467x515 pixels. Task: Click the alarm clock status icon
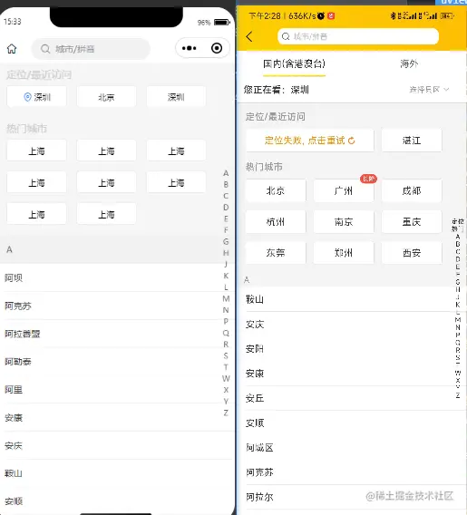coord(321,15)
